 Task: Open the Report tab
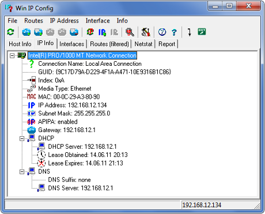pyautogui.click(x=167, y=44)
